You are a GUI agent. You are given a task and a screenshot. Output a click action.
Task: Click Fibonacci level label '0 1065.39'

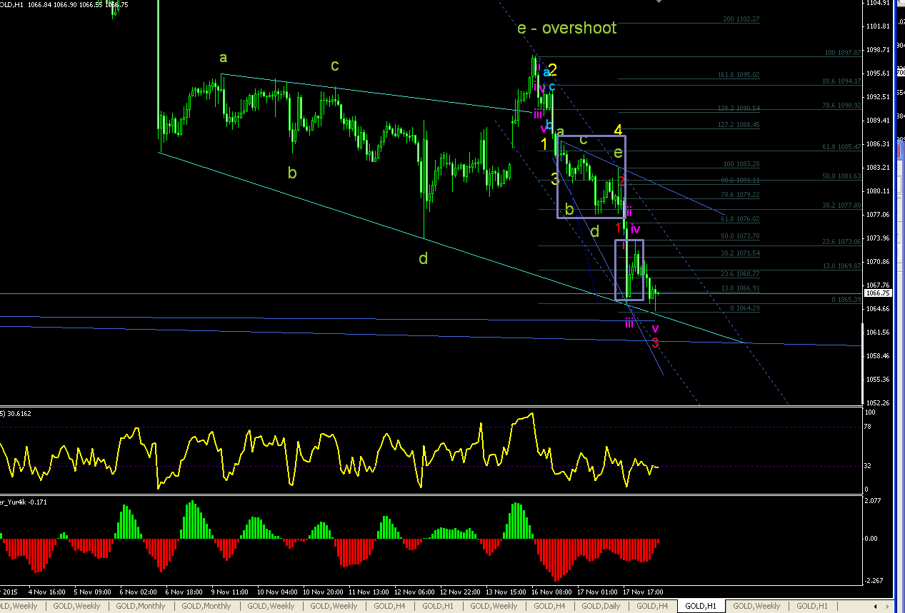pyautogui.click(x=847, y=300)
